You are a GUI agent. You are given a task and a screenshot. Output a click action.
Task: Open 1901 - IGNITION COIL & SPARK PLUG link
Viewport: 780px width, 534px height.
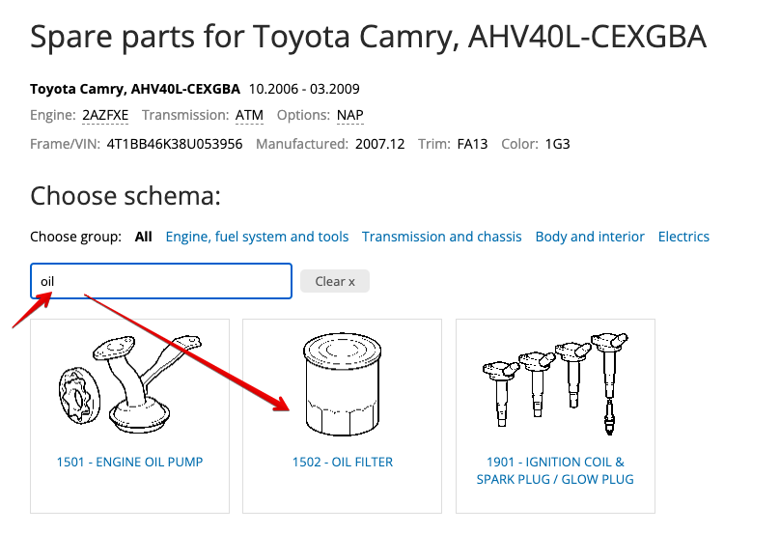(x=555, y=470)
